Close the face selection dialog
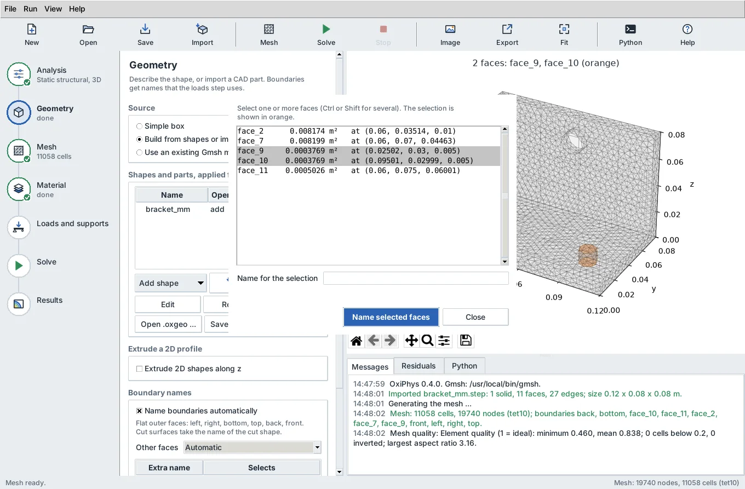This screenshot has height=489, width=745. tap(475, 317)
